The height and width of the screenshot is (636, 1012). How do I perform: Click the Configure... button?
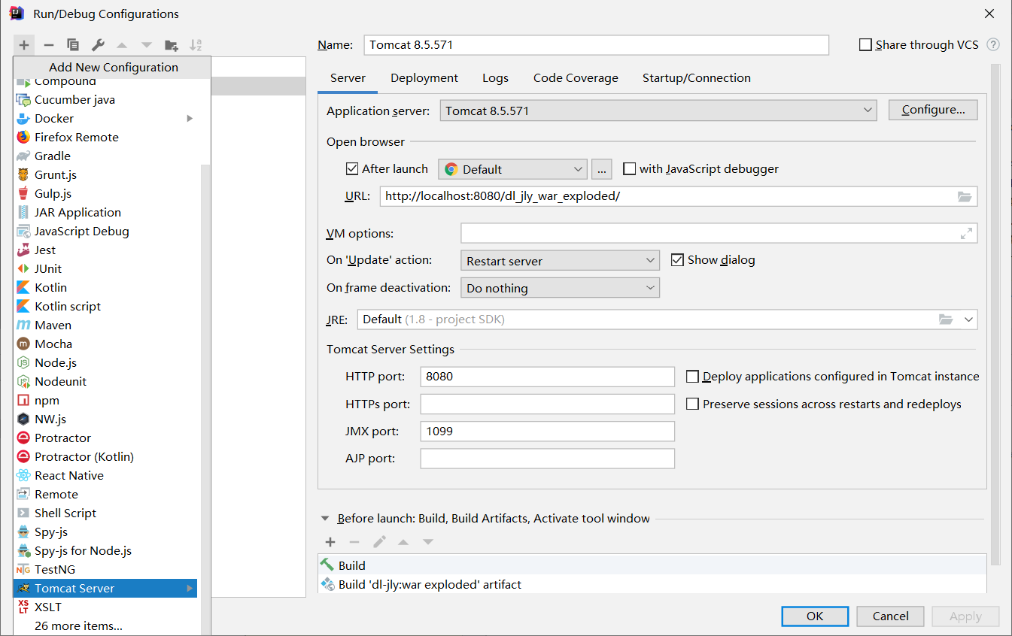pyautogui.click(x=933, y=110)
